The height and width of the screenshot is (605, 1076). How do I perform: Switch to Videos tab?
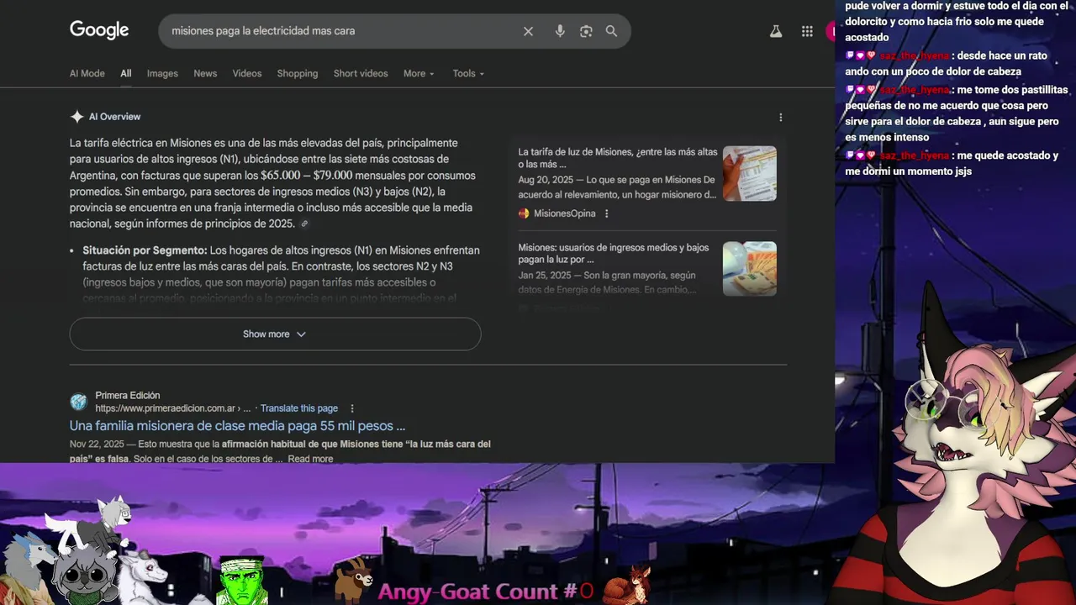[247, 74]
